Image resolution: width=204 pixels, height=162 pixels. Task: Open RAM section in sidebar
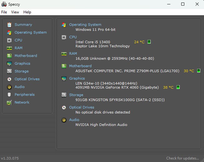click(x=18, y=48)
